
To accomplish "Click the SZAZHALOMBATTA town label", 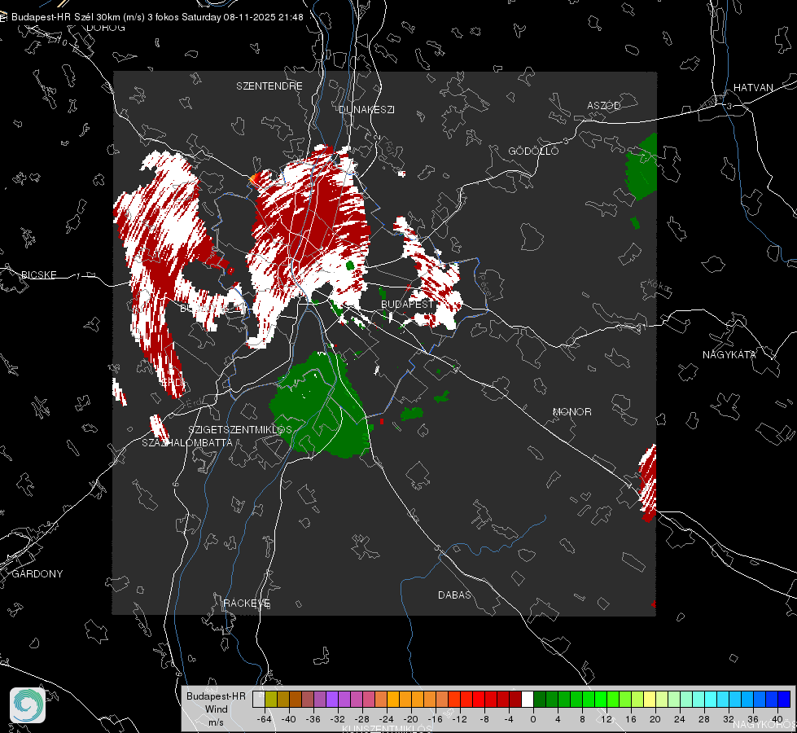I will tap(187, 443).
